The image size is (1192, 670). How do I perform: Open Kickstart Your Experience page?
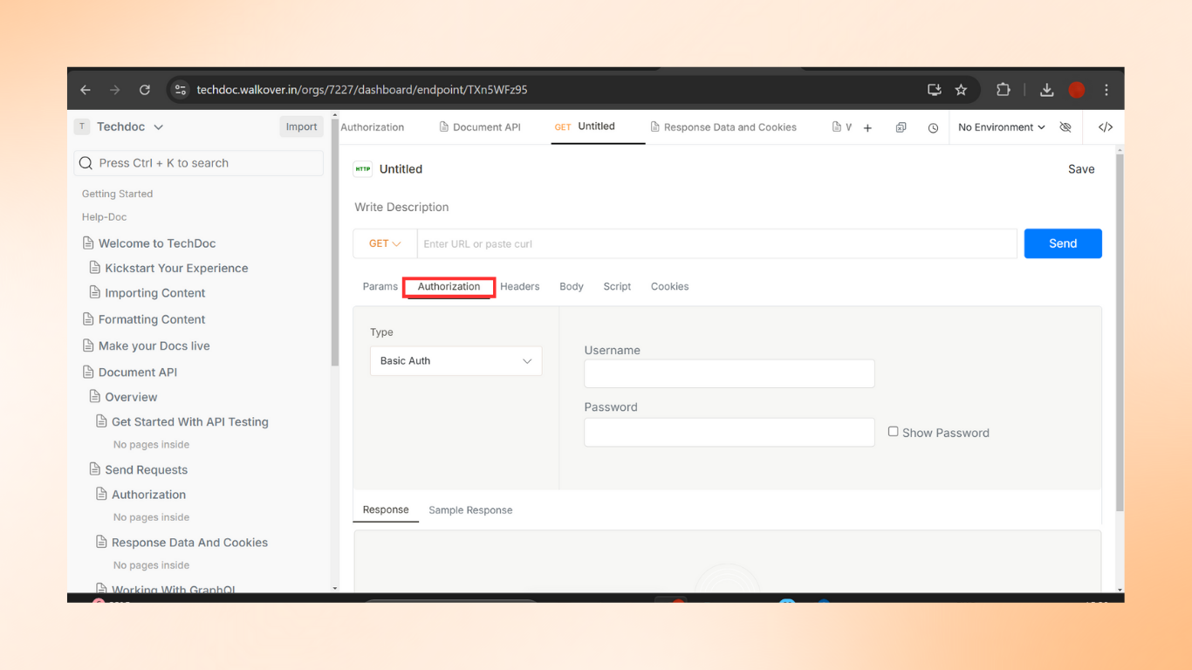click(176, 268)
